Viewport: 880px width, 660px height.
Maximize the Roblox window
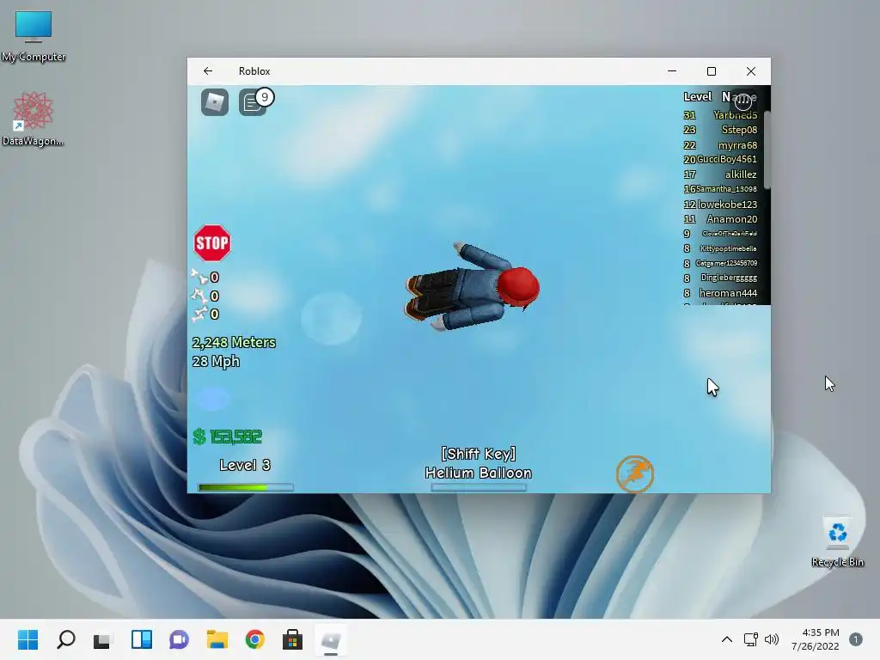tap(711, 70)
